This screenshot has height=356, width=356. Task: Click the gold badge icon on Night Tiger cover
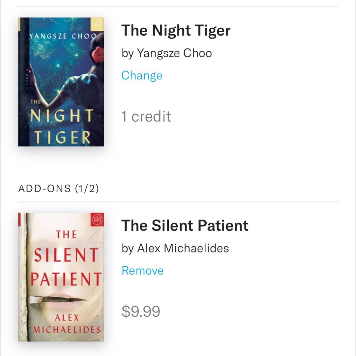tap(98, 24)
